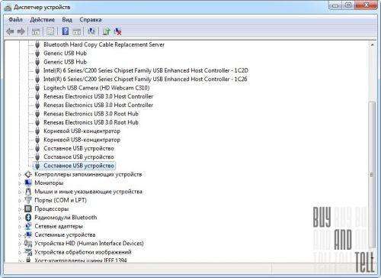This screenshot has height=278, width=381.
Task: Open the Вид menu
Action: pos(67,20)
